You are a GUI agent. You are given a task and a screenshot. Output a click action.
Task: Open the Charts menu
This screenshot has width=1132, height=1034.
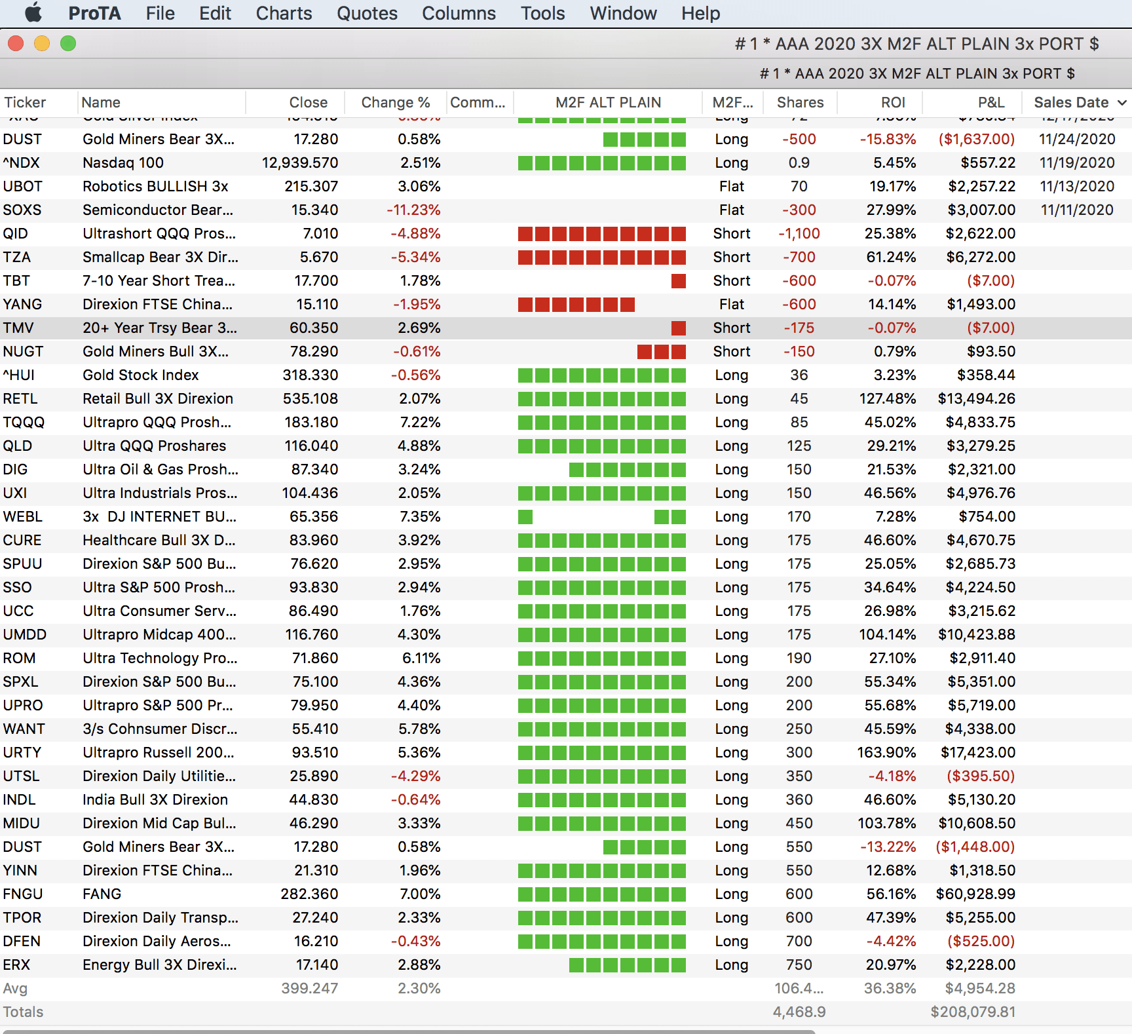pyautogui.click(x=284, y=13)
